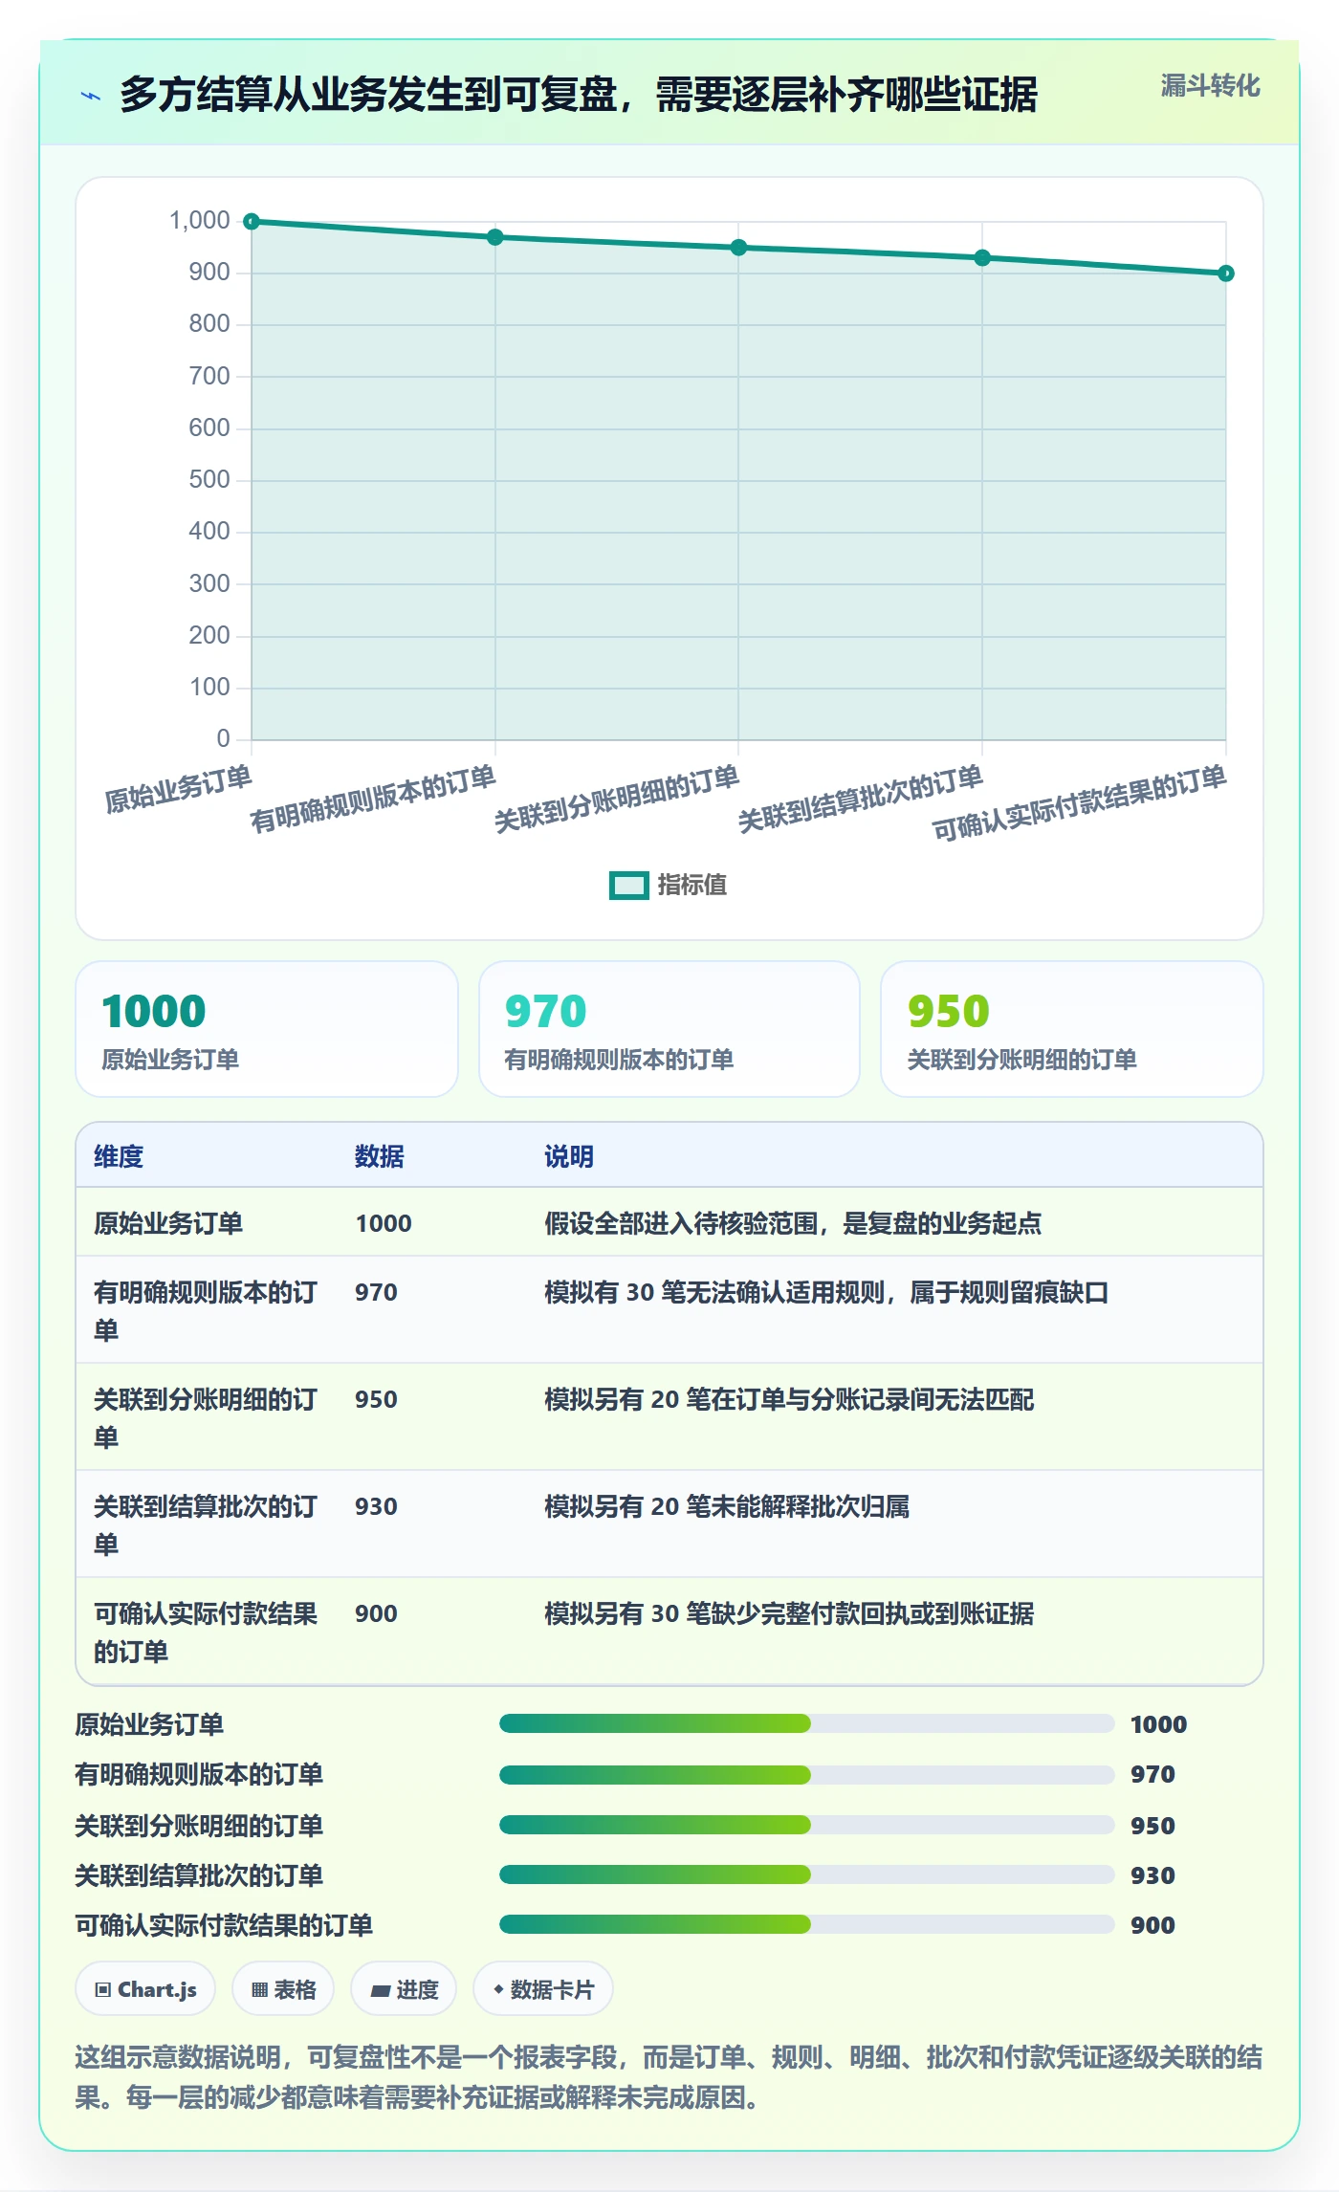Click the description about 订单与分账记录间无法匹配
The image size is (1339, 2192).
tap(789, 1400)
